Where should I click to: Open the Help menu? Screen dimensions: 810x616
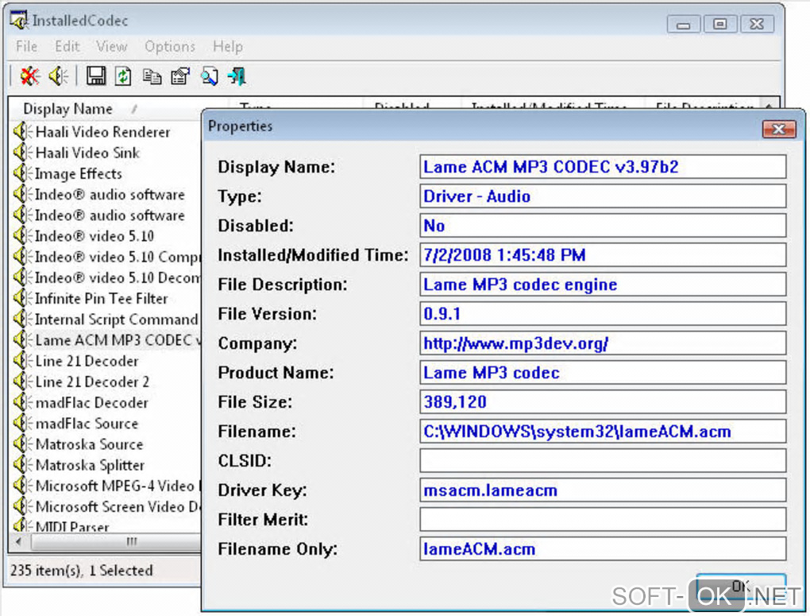[x=228, y=47]
